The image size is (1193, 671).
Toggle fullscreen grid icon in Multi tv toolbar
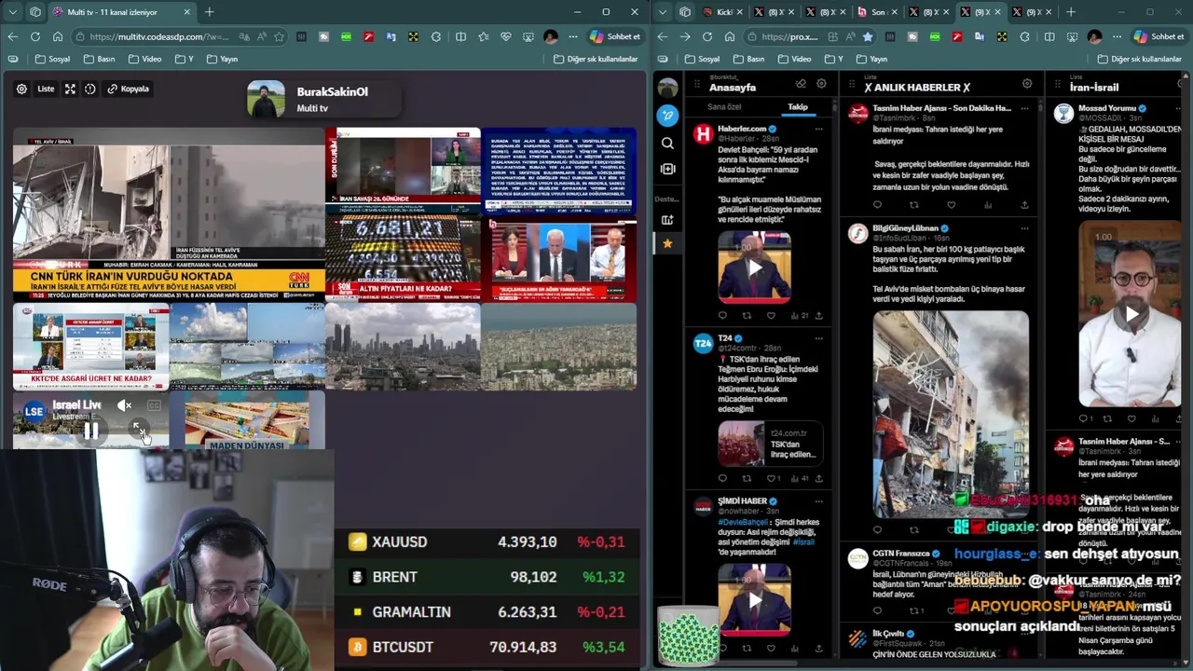click(70, 89)
